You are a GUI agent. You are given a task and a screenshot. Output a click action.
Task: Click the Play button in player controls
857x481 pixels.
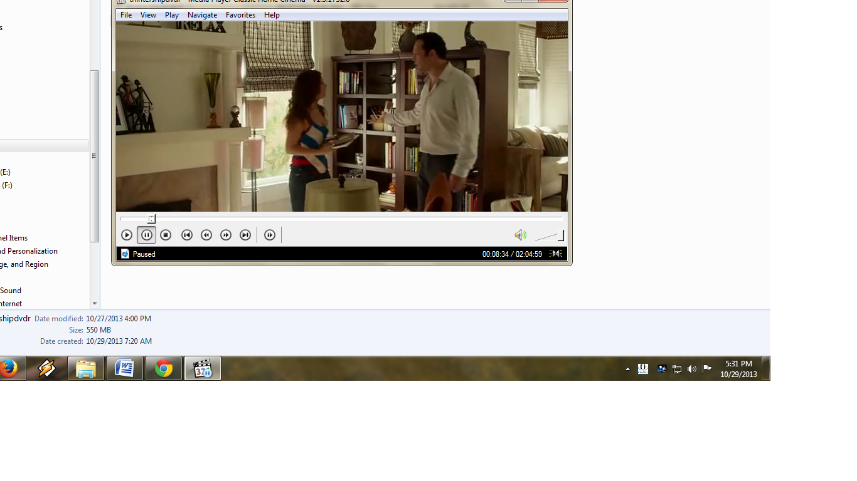(127, 235)
